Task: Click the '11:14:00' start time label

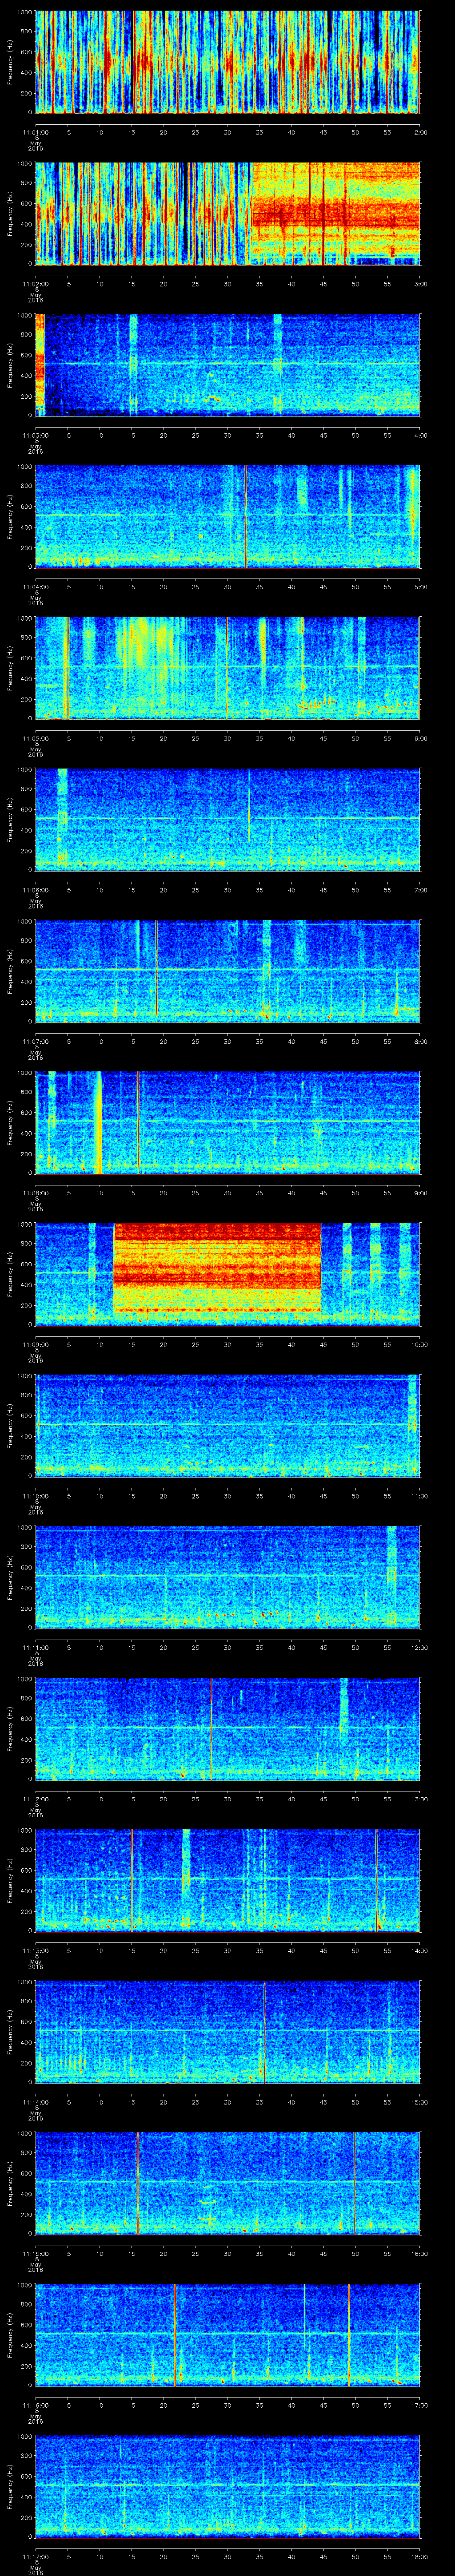Action: (35, 2101)
